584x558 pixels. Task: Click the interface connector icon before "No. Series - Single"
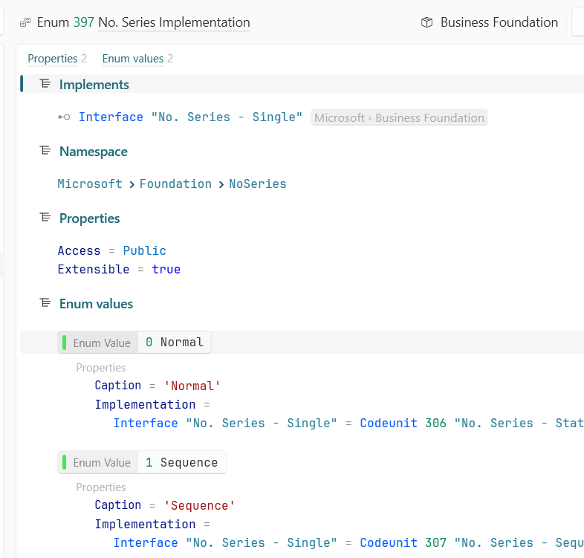65,117
